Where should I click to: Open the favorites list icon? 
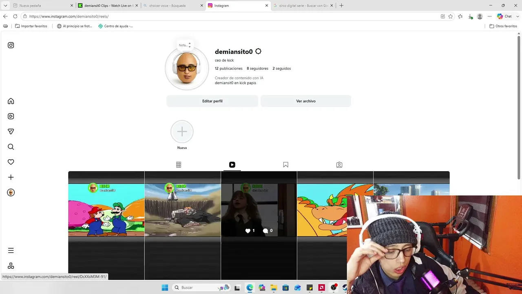[x=460, y=16]
